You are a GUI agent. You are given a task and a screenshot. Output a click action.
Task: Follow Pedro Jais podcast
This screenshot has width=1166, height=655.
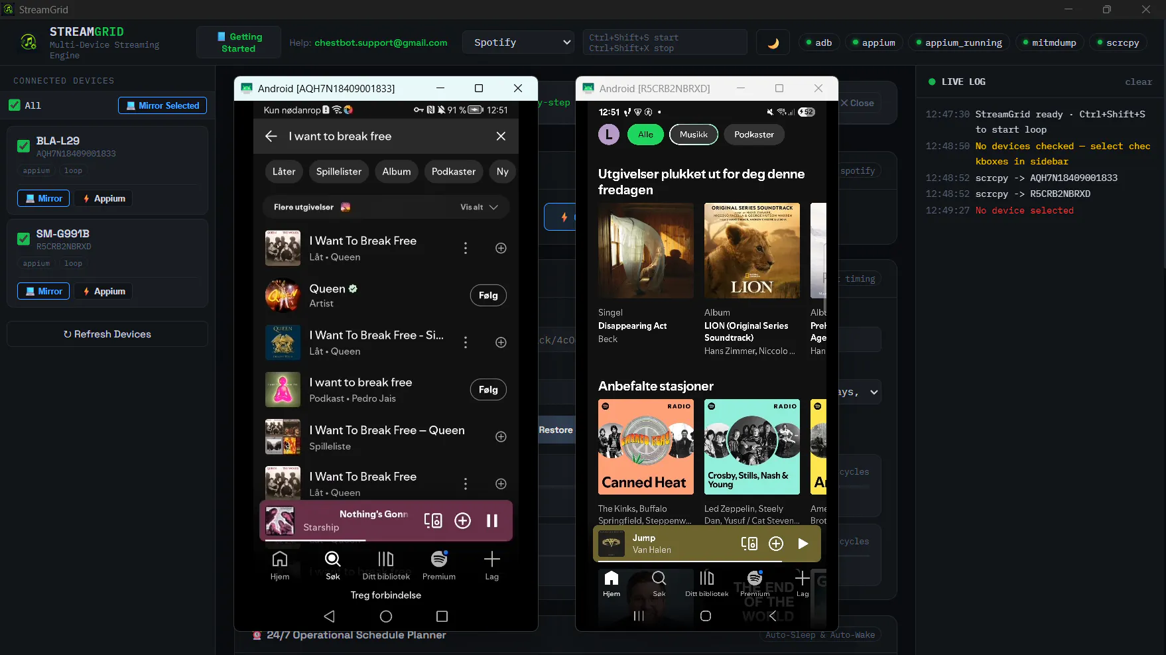click(488, 390)
